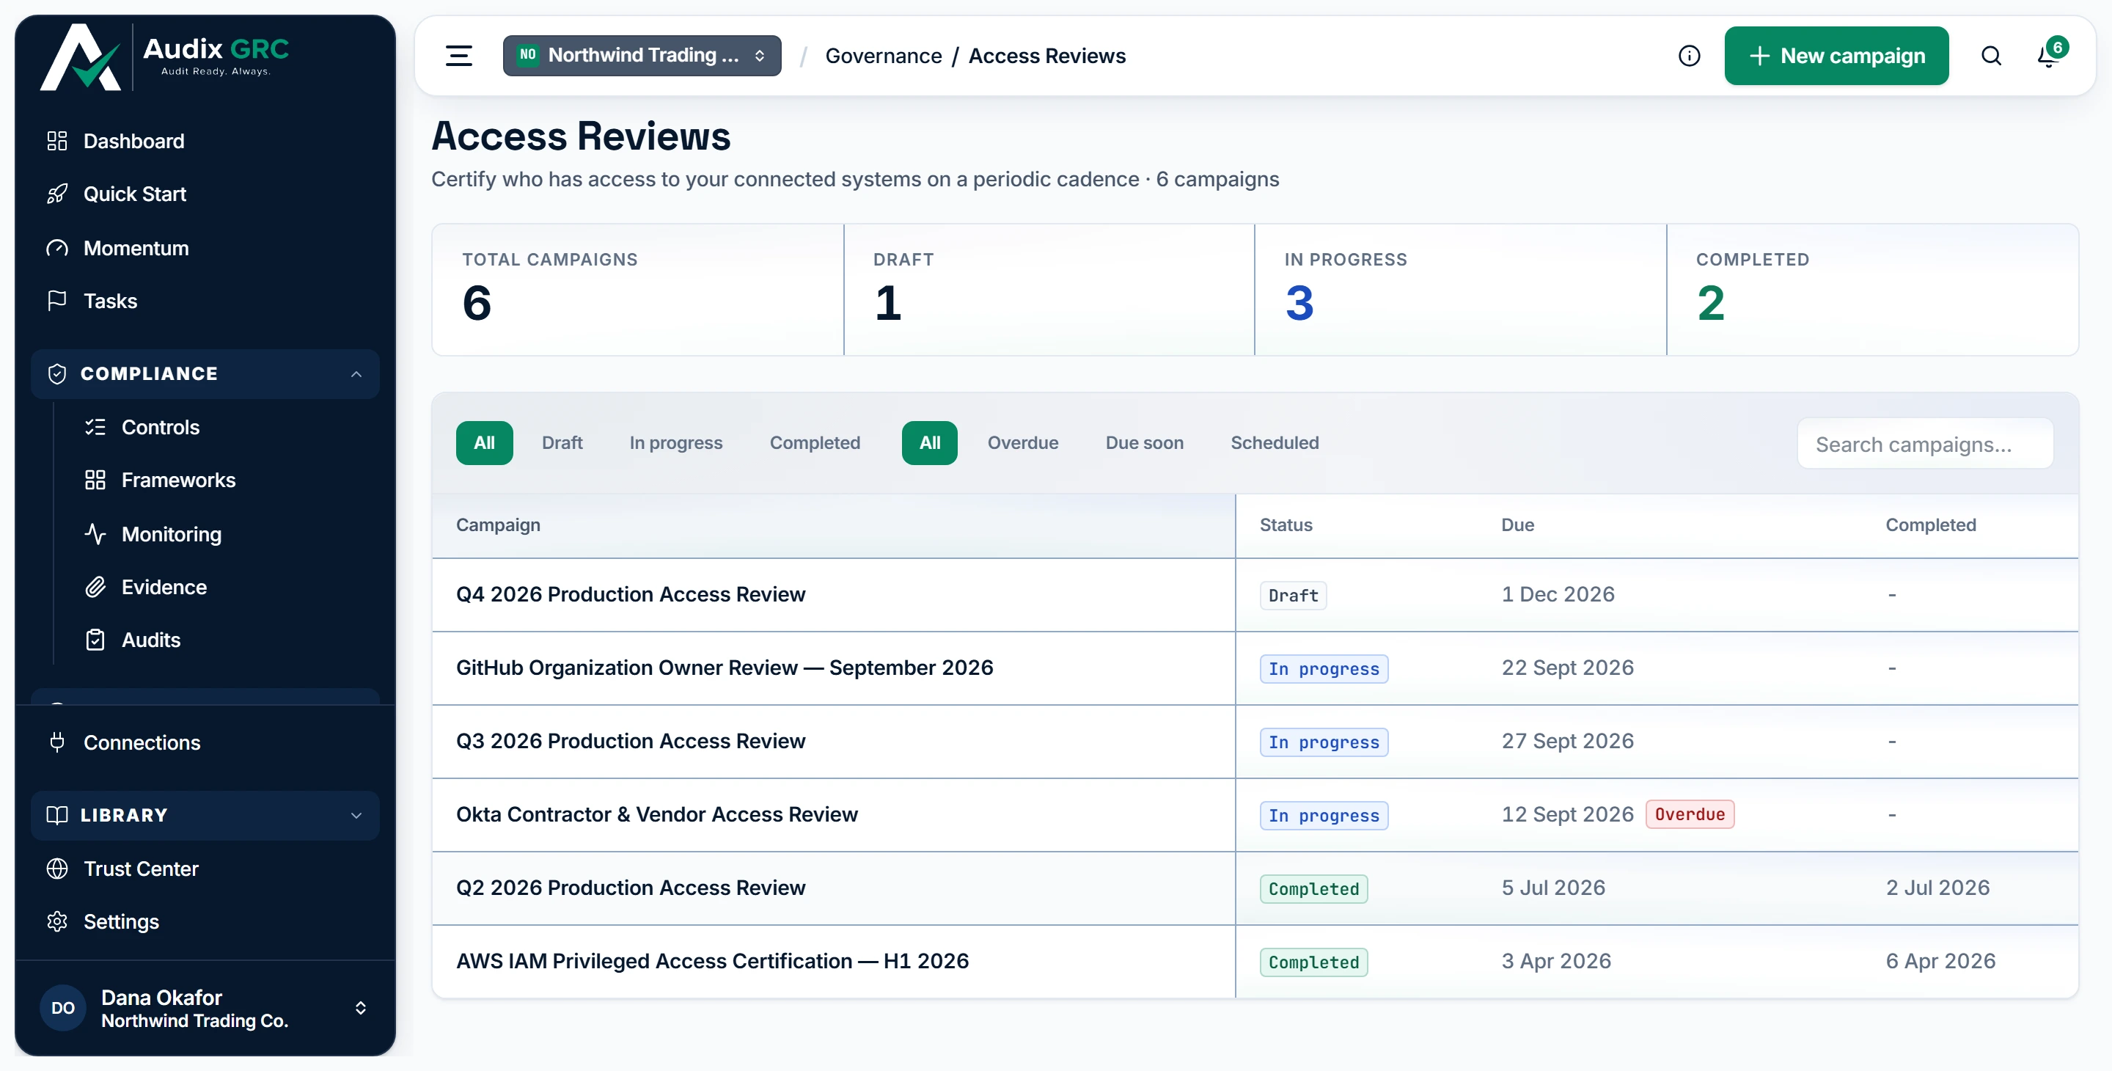Click the Settings gear icon
Viewport: 2112px width, 1071px height.
56,922
